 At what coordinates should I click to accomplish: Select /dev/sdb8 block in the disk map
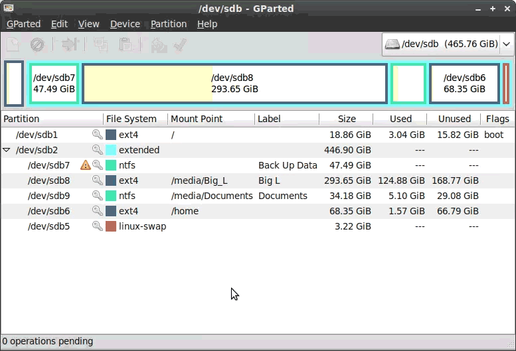click(x=234, y=83)
